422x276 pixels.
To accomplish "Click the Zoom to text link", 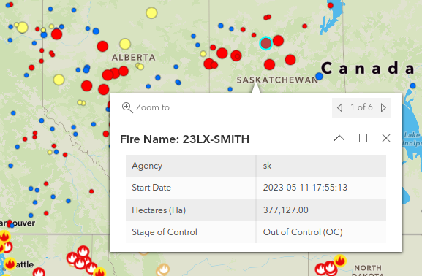I will 153,107.
